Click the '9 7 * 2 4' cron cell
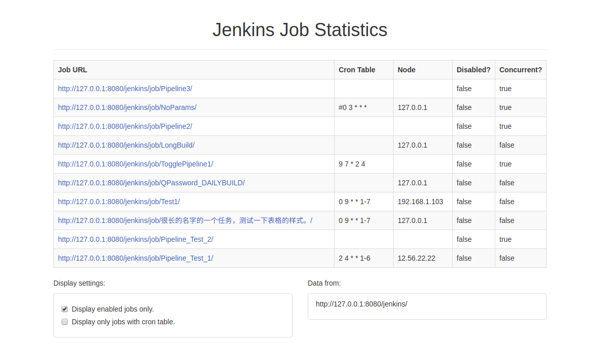Viewport: 596px width, 363px height. pyautogui.click(x=364, y=164)
